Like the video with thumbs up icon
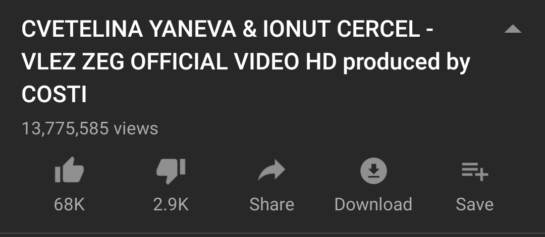The image size is (545, 237). click(x=69, y=170)
